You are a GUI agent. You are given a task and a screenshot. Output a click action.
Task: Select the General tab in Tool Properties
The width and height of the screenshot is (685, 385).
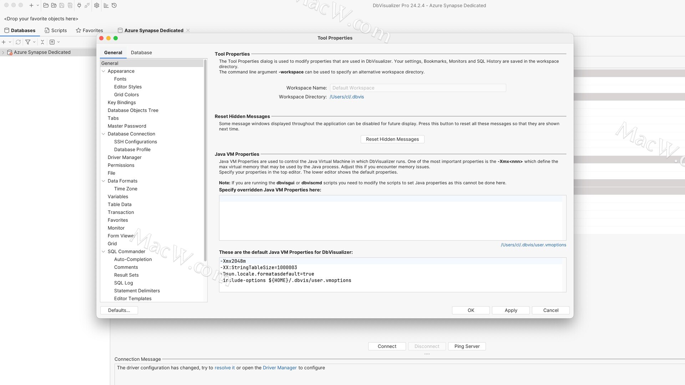(x=113, y=52)
